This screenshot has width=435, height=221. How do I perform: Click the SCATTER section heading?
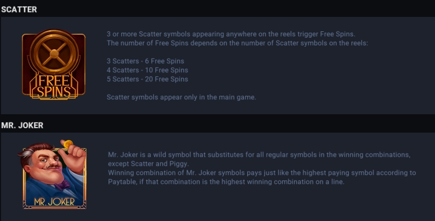(x=19, y=9)
